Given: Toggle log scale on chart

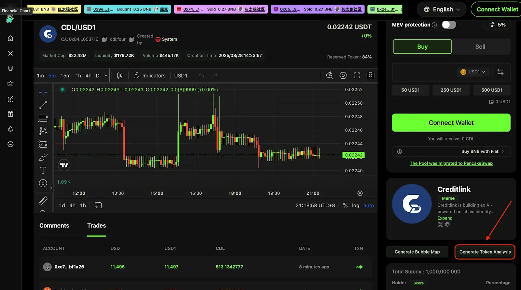Looking at the screenshot, I should point(356,205).
